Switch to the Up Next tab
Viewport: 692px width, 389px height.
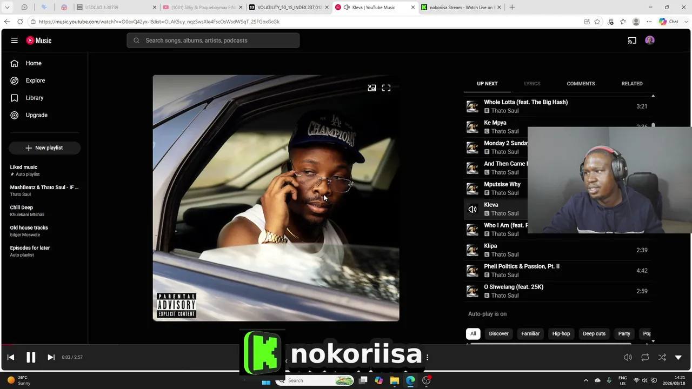click(487, 84)
